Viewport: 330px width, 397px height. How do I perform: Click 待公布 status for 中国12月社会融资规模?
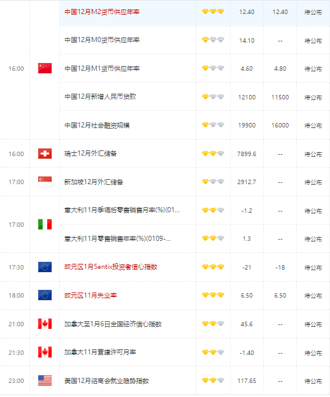click(313, 126)
